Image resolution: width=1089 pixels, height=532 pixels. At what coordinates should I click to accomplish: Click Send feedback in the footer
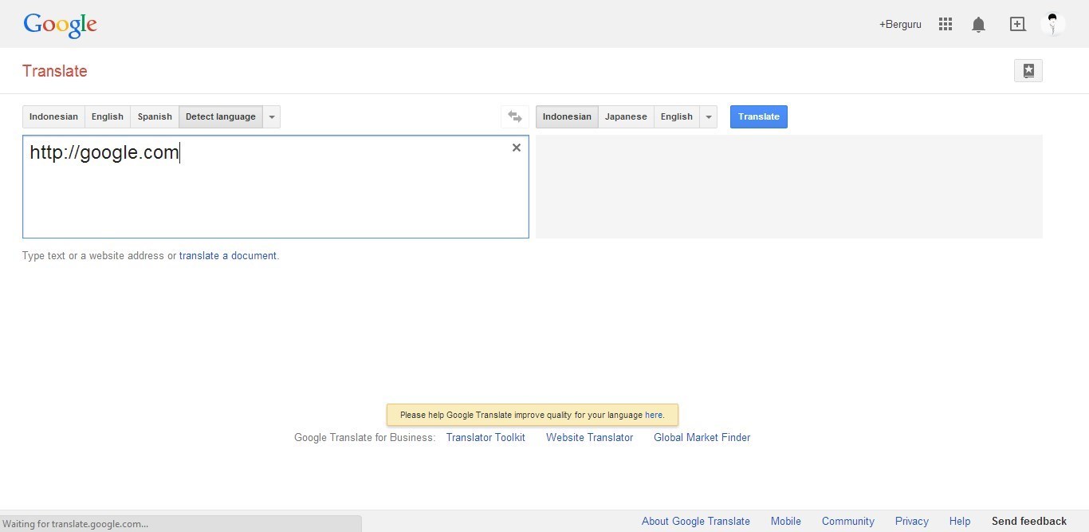click(1029, 522)
